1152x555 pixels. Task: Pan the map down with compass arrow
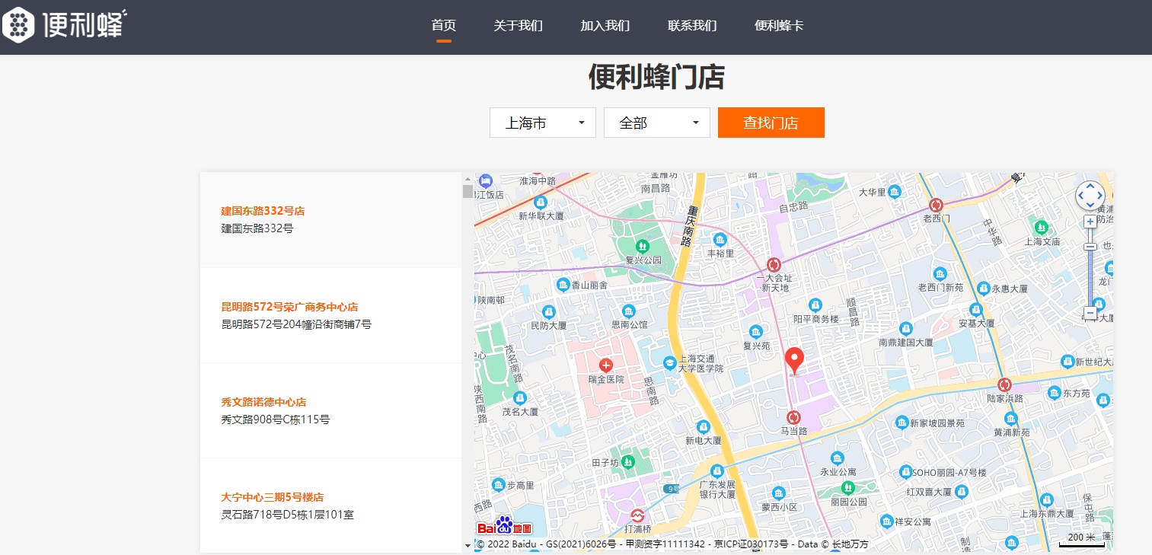click(1090, 206)
